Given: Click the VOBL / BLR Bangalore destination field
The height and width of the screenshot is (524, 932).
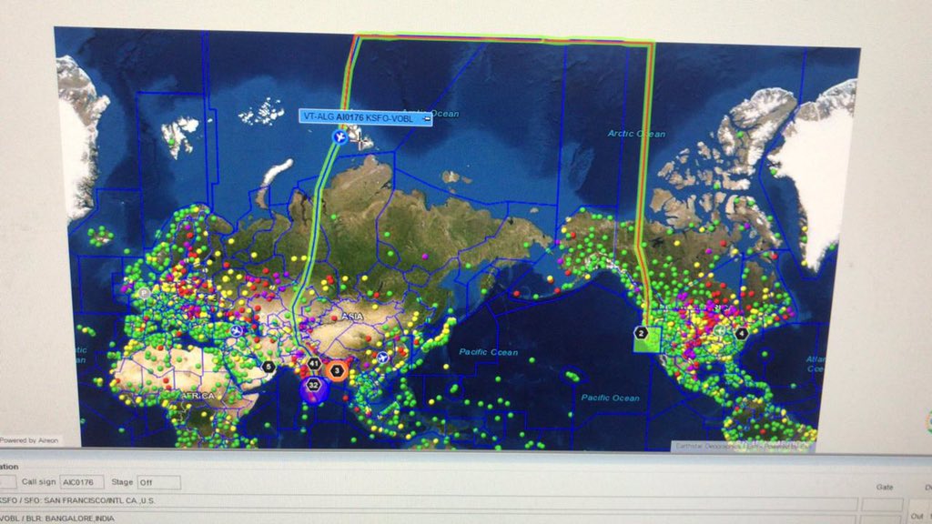Looking at the screenshot, I should click(x=428, y=519).
